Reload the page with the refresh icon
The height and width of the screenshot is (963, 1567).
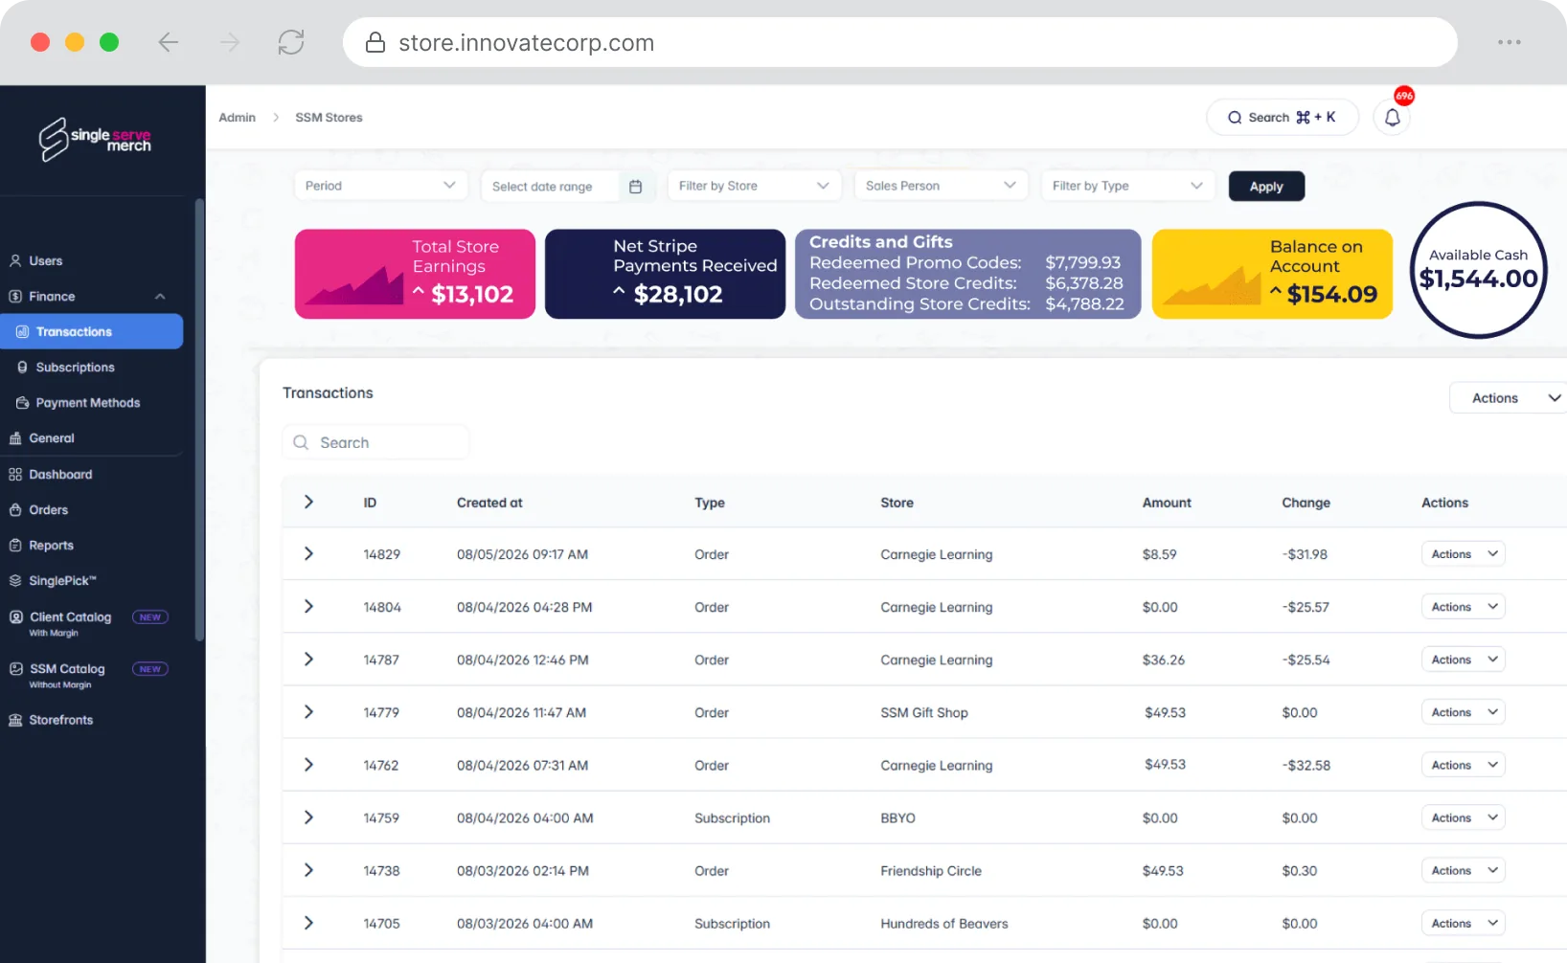pos(291,42)
